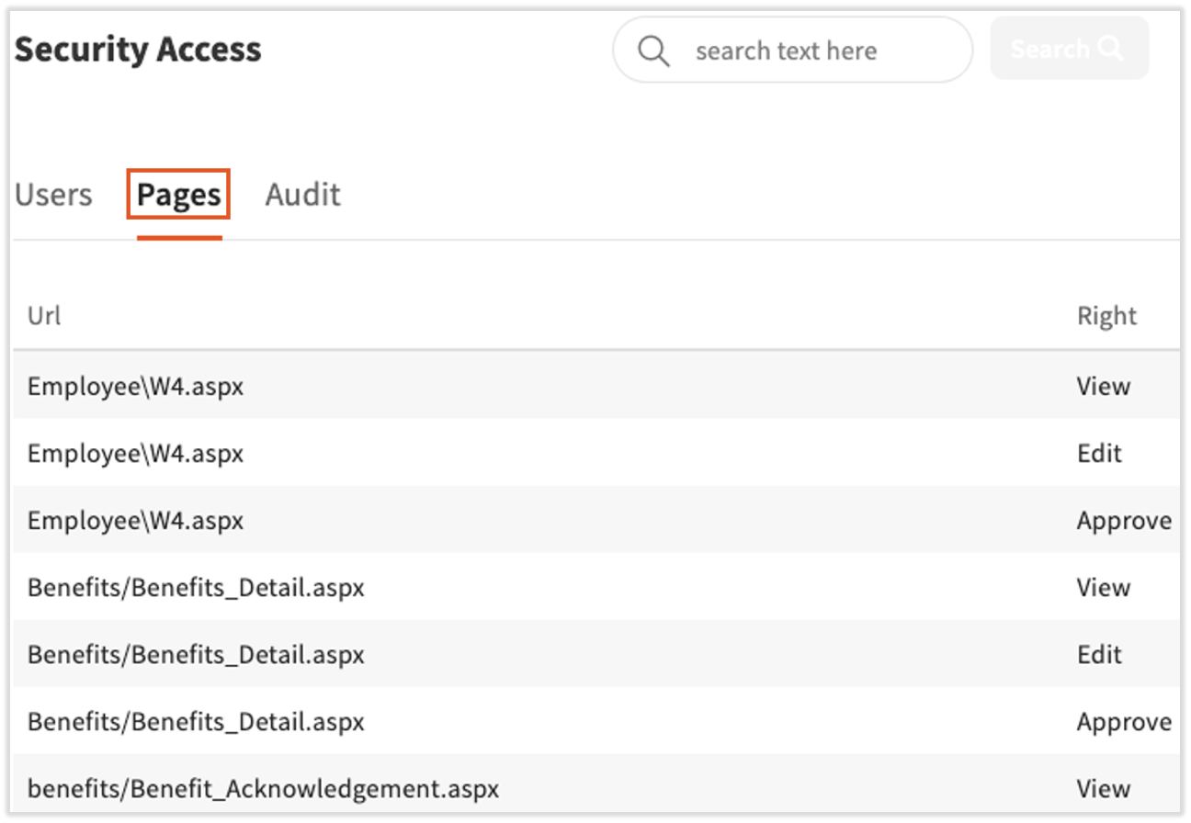Click the View right label for Benefit_Acknowledgement.aspx
The height and width of the screenshot is (823, 1191).
pos(1104,788)
